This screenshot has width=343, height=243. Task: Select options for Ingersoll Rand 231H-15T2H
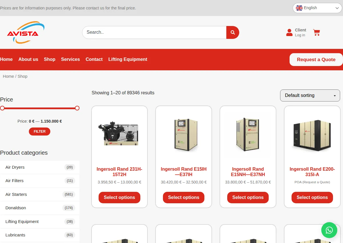coord(119,198)
